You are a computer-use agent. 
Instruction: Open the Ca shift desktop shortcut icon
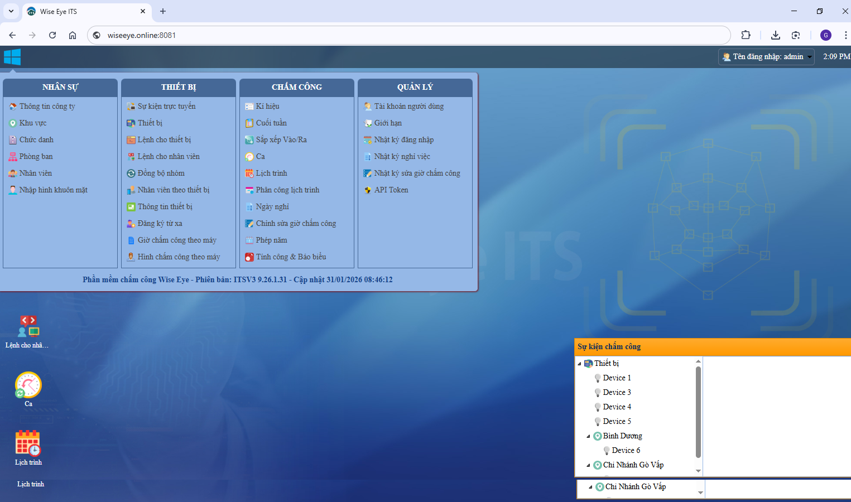click(x=28, y=385)
